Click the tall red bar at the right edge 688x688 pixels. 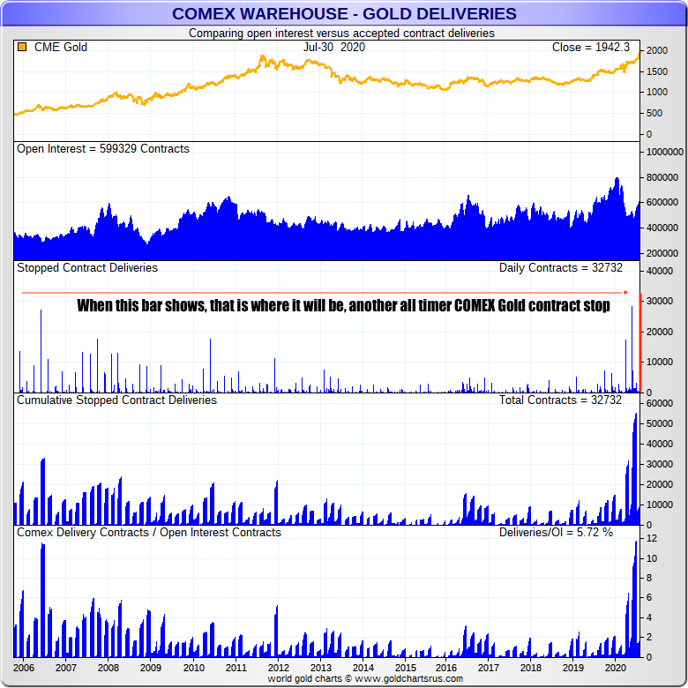click(x=639, y=344)
